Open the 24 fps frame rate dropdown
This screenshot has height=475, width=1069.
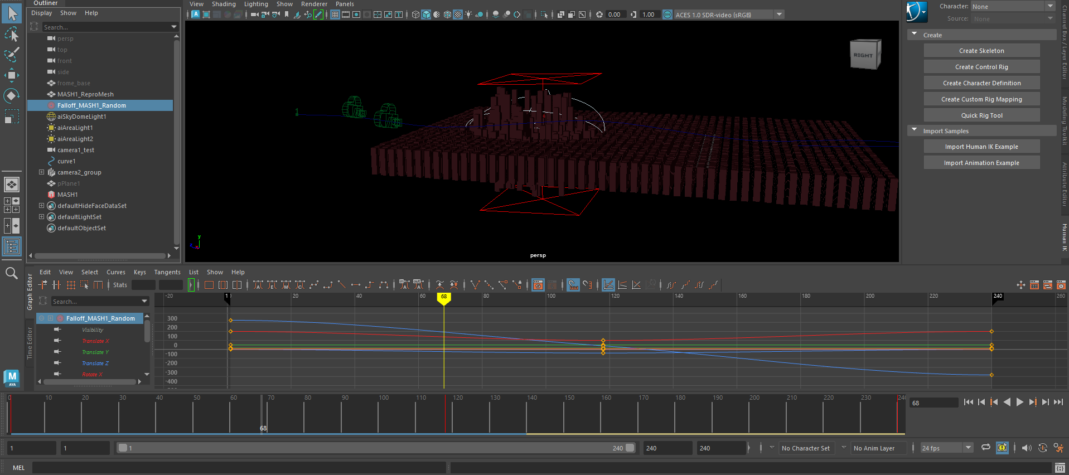pyautogui.click(x=946, y=448)
